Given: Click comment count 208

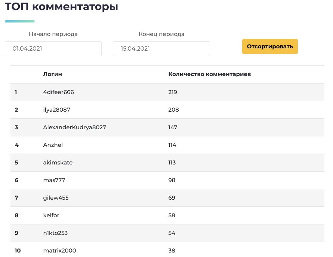Looking at the screenshot, I should (173, 110).
